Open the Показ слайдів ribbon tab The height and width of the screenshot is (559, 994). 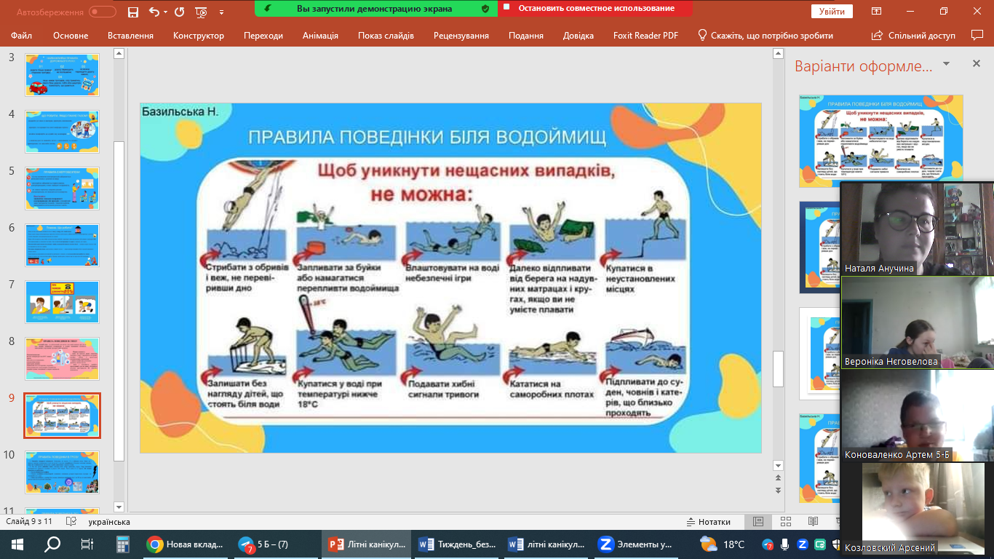click(386, 36)
